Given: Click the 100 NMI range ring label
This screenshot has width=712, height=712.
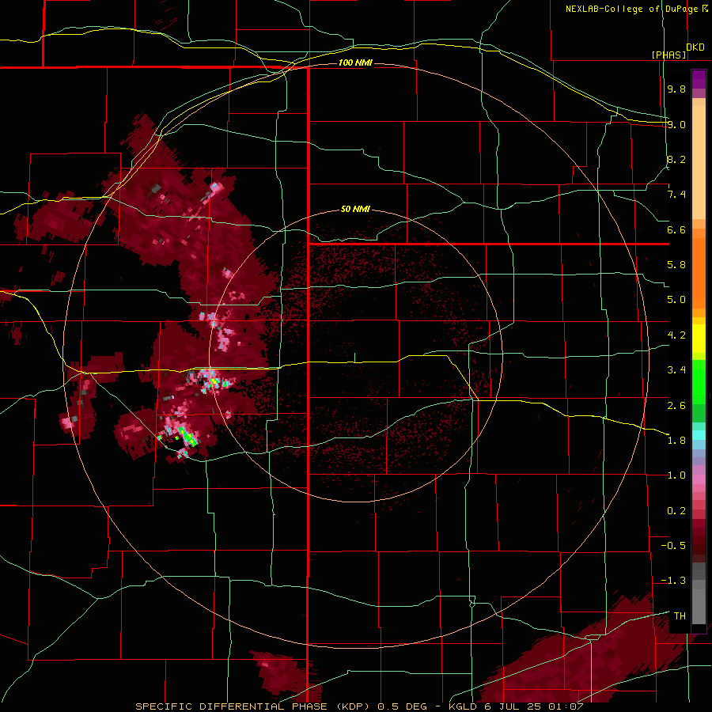Looking at the screenshot, I should (355, 62).
